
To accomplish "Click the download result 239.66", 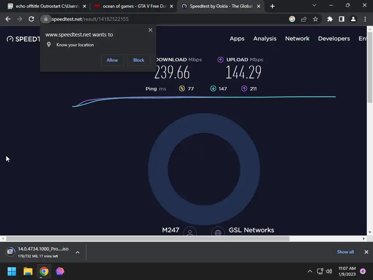I will [172, 73].
